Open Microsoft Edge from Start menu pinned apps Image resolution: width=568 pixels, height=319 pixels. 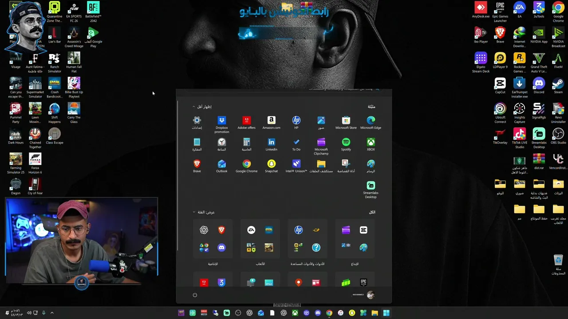pyautogui.click(x=371, y=123)
